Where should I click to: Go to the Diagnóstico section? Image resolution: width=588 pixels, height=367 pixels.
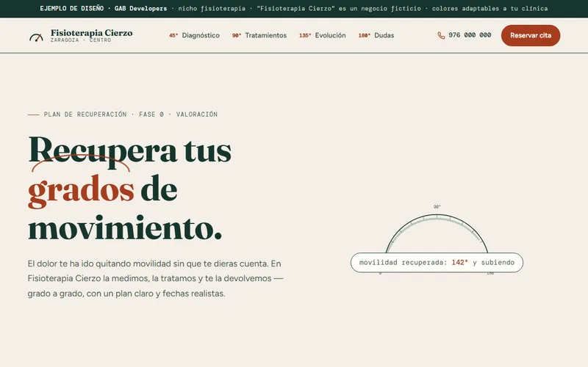[x=194, y=35]
